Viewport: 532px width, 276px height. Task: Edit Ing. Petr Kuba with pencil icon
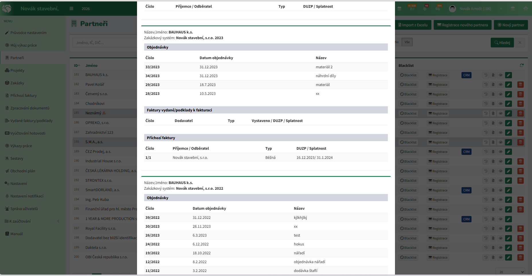click(x=508, y=200)
